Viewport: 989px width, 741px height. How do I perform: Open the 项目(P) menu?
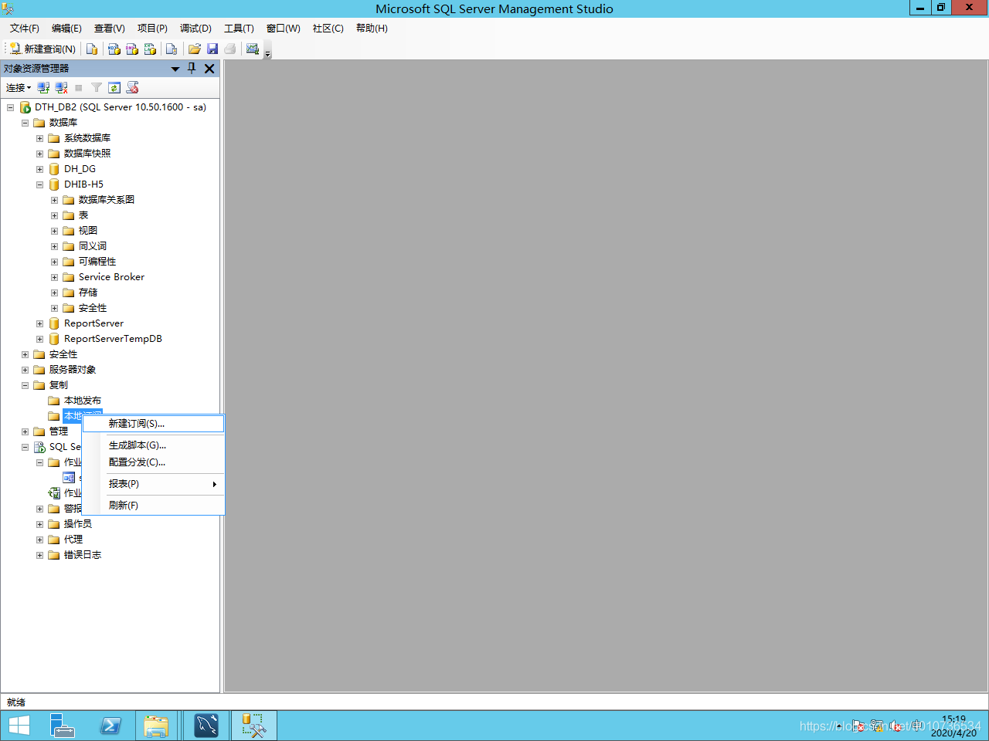152,29
